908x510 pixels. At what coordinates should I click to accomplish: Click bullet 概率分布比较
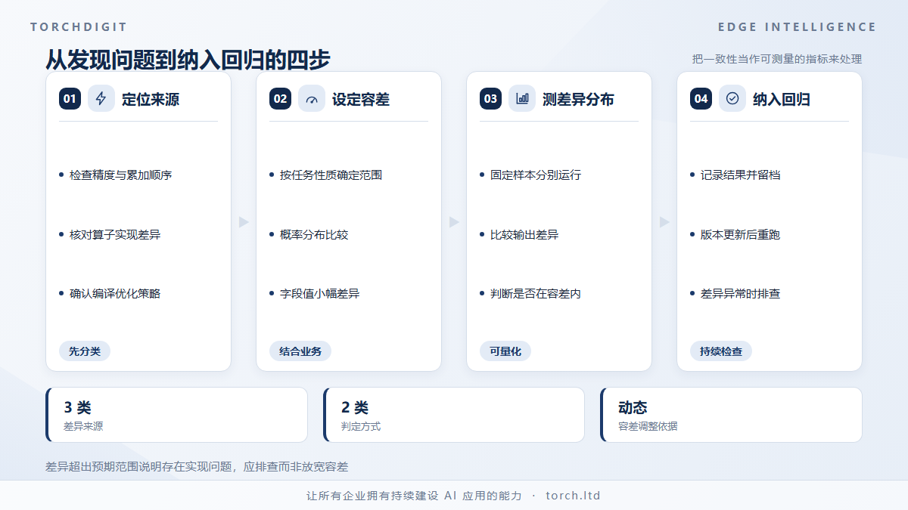click(x=314, y=234)
